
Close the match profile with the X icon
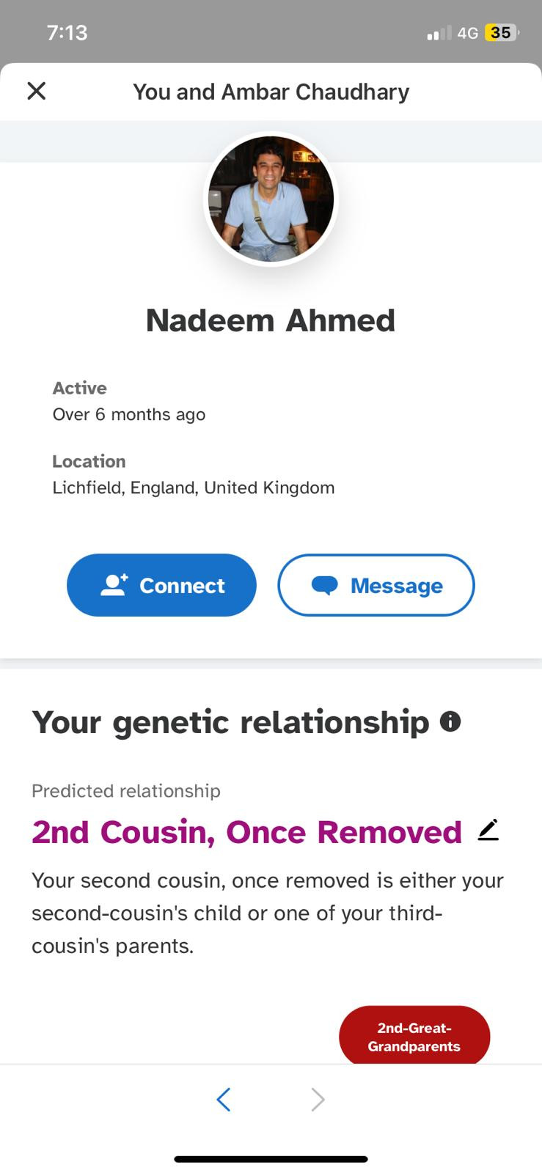36,91
